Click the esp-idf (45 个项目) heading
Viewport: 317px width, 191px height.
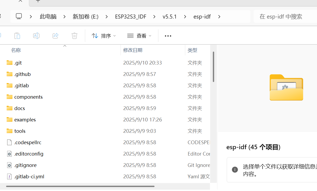point(253,147)
